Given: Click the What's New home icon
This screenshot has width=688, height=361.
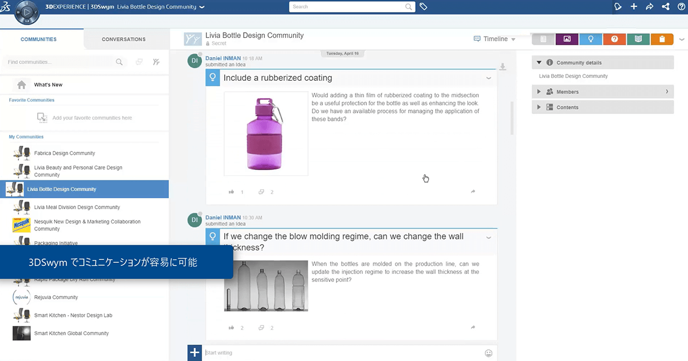Looking at the screenshot, I should point(22,85).
